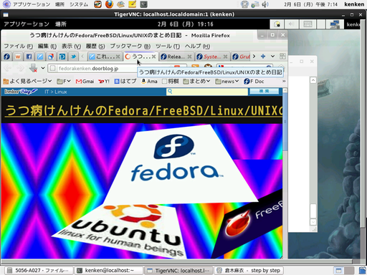
Task: Open the はてブ bookmark
Action: [125, 82]
